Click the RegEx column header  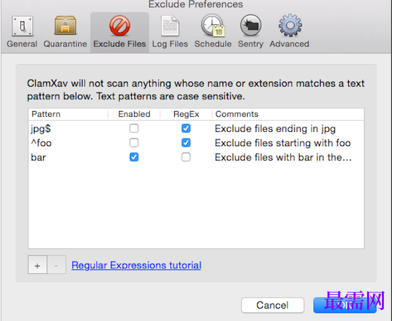pos(186,114)
